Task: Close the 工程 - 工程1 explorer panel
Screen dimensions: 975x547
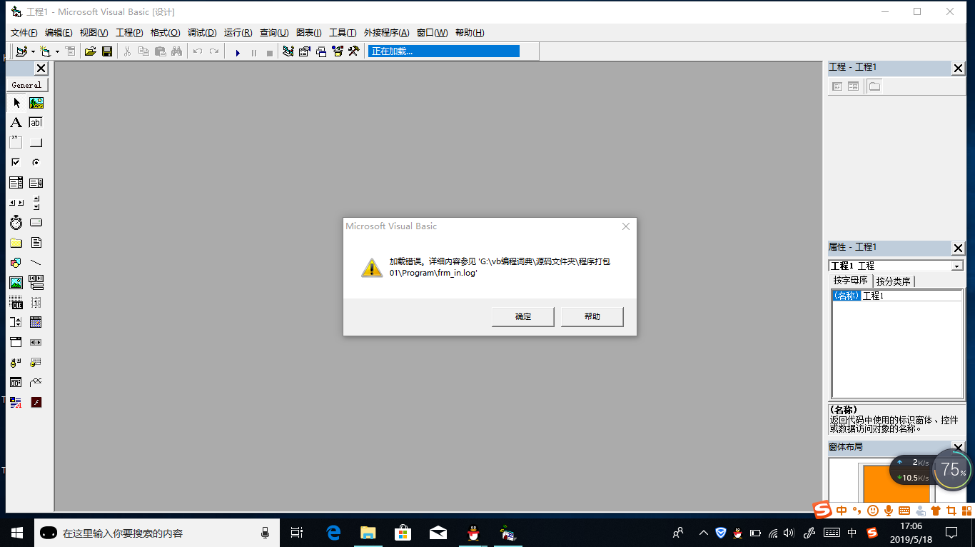Action: click(958, 68)
